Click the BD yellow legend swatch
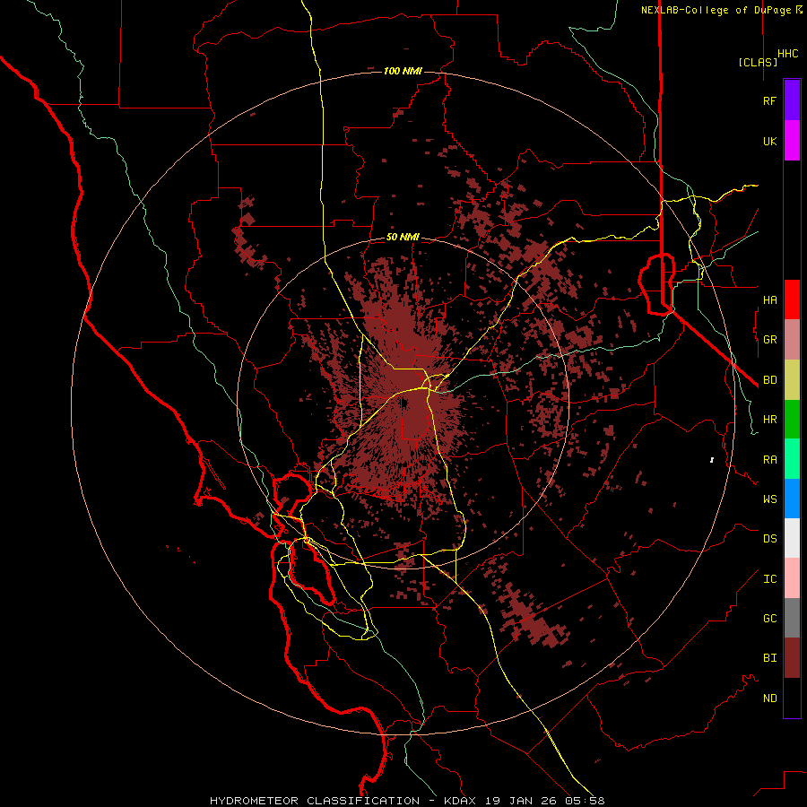 tap(792, 380)
